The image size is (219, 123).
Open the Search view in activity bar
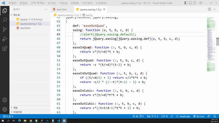point(5,20)
